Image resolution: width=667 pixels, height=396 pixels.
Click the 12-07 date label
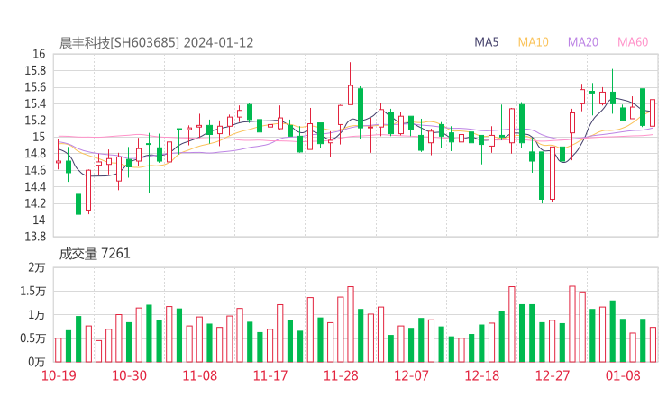[x=411, y=375]
